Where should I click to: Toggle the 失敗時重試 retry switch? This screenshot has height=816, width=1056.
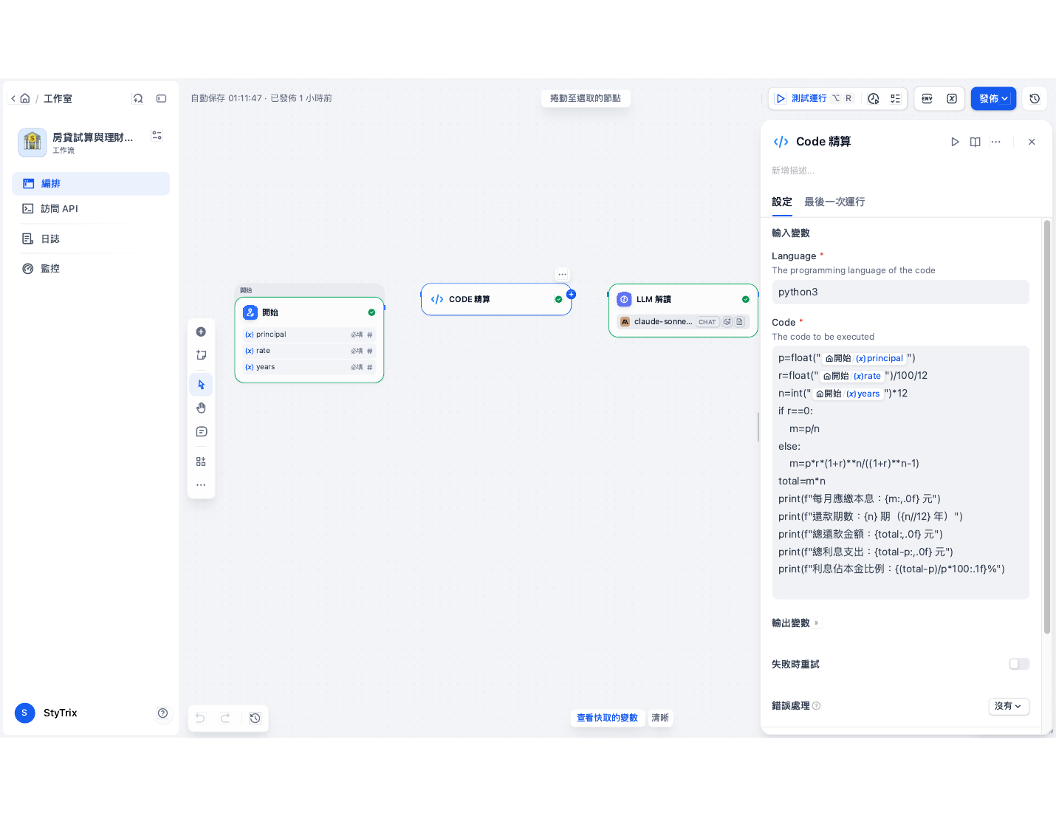(x=1019, y=664)
